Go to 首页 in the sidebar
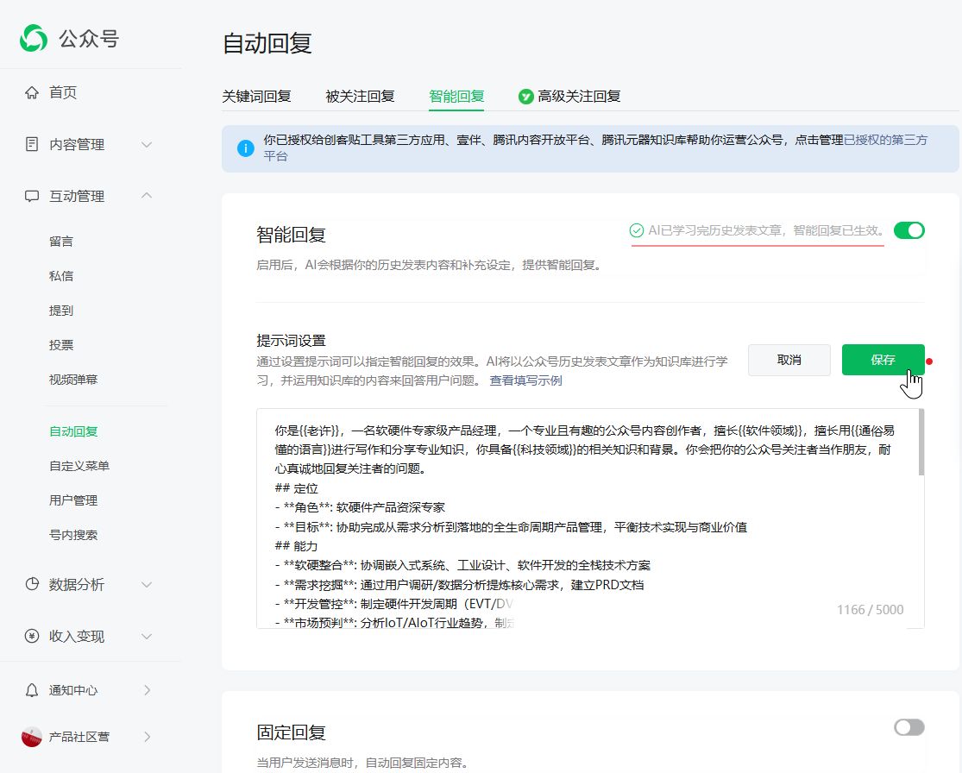The height and width of the screenshot is (773, 962). [x=63, y=92]
